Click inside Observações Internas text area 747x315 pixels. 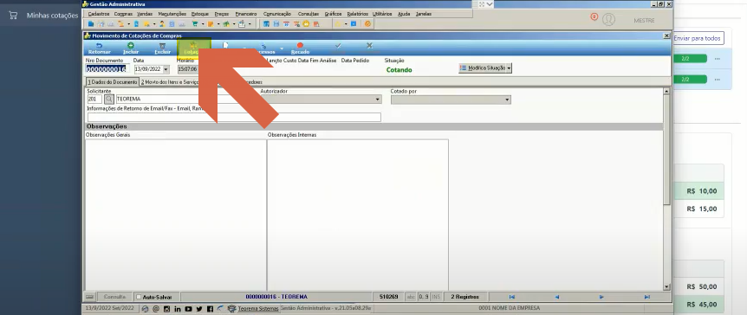[358, 214]
